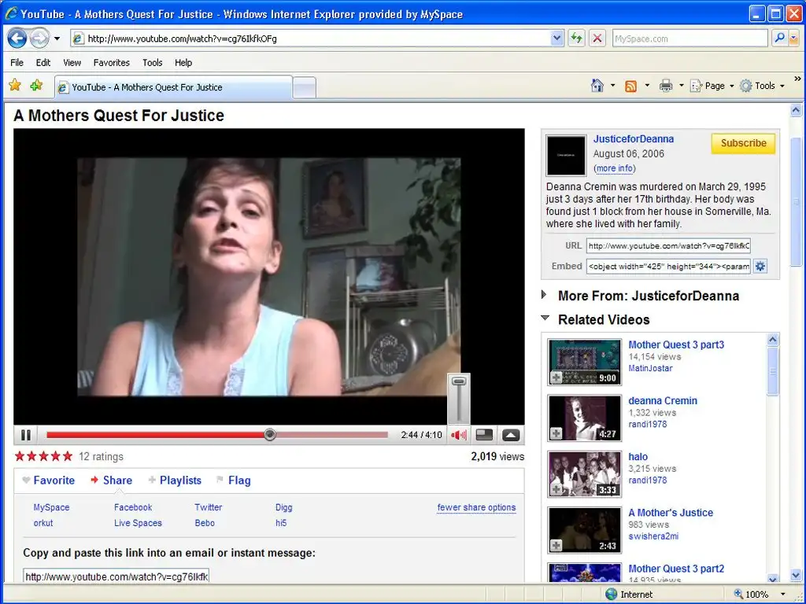This screenshot has width=806, height=604.
Task: Click the Print icon in toolbar
Action: point(666,86)
